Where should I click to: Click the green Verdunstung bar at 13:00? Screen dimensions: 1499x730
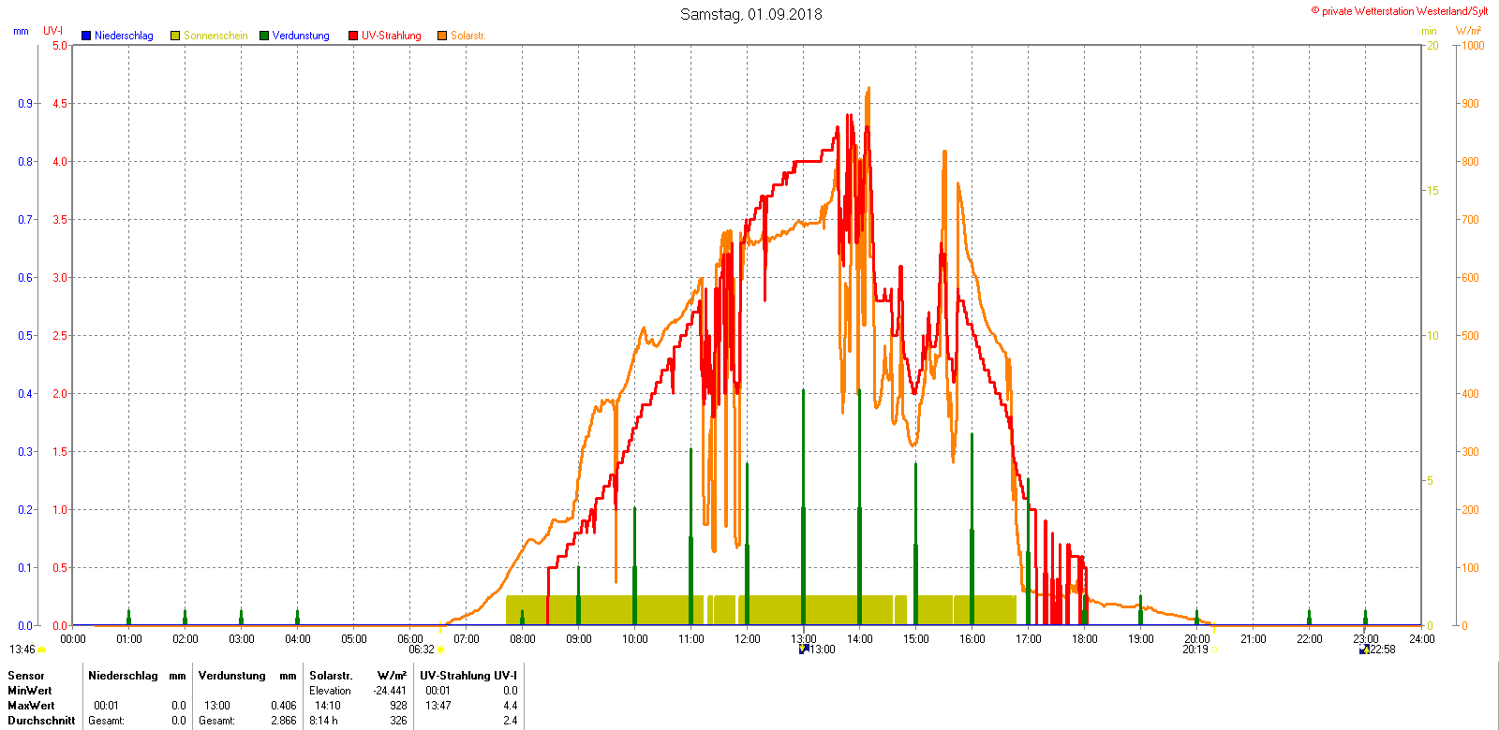[803, 507]
